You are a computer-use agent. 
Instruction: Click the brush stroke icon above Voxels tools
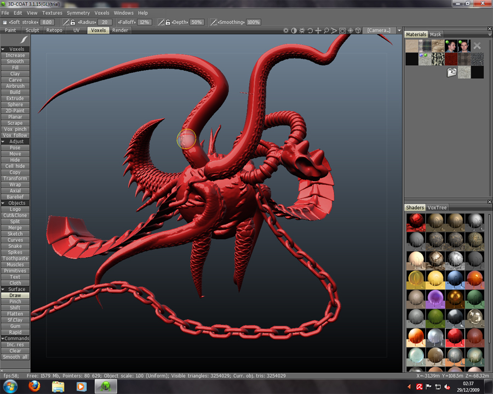point(24,40)
